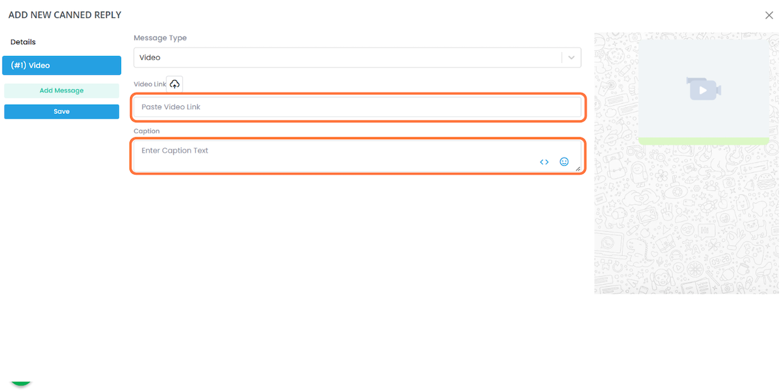Save the canned reply
The height and width of the screenshot is (390, 781).
click(62, 112)
